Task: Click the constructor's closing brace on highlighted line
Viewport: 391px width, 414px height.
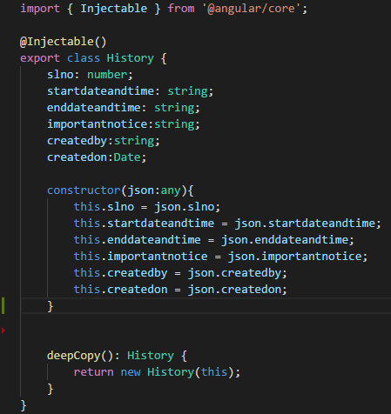Action: tap(51, 306)
